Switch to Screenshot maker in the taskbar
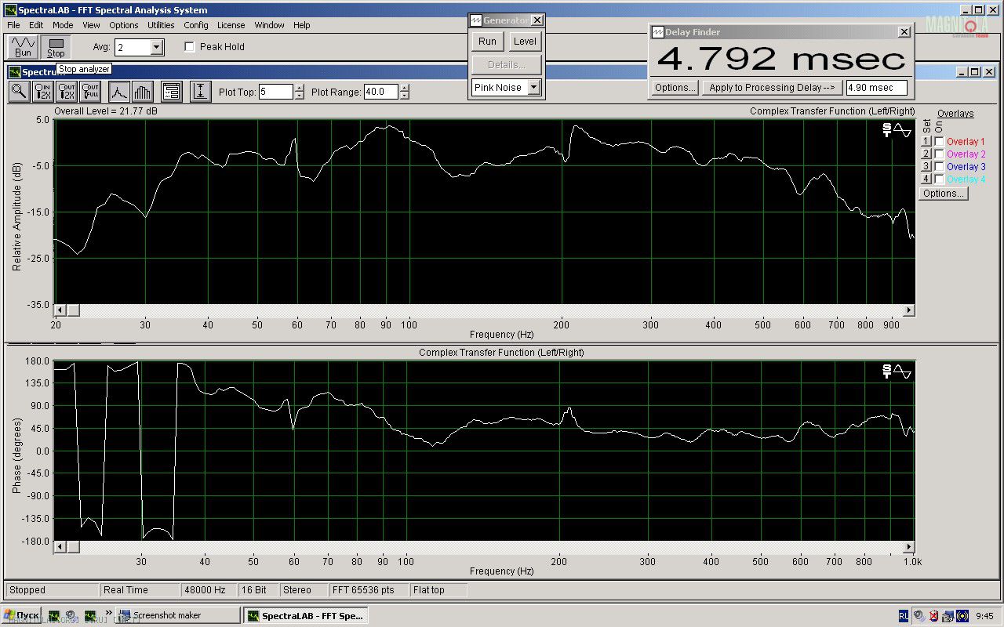This screenshot has width=1004, height=627. pos(179,616)
